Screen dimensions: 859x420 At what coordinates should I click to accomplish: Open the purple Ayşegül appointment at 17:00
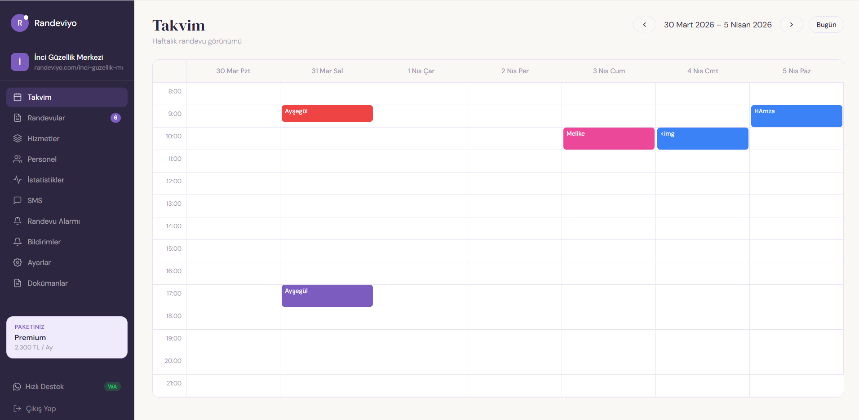pyautogui.click(x=327, y=296)
